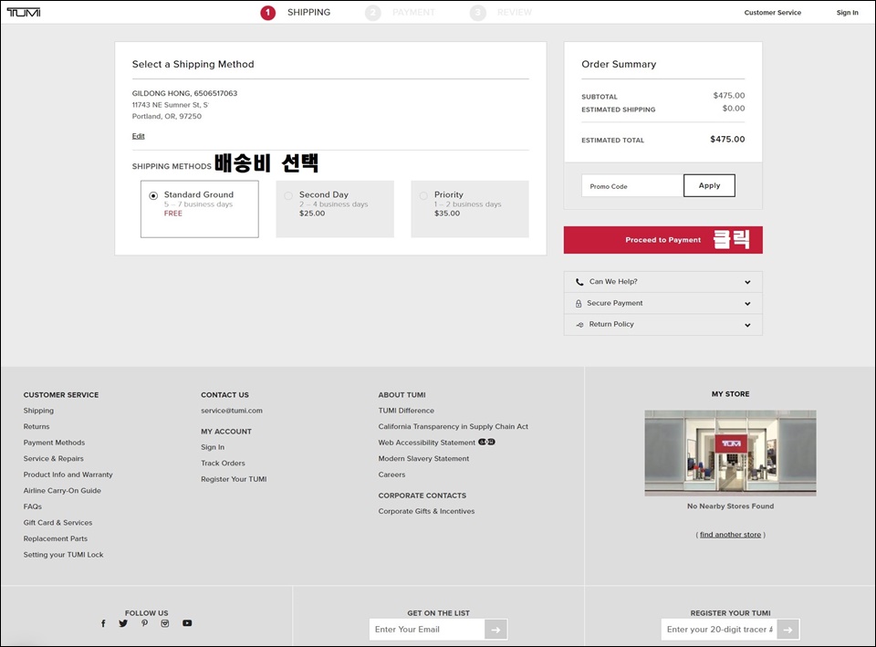Click the 20-digit tracer number field

coord(719,630)
